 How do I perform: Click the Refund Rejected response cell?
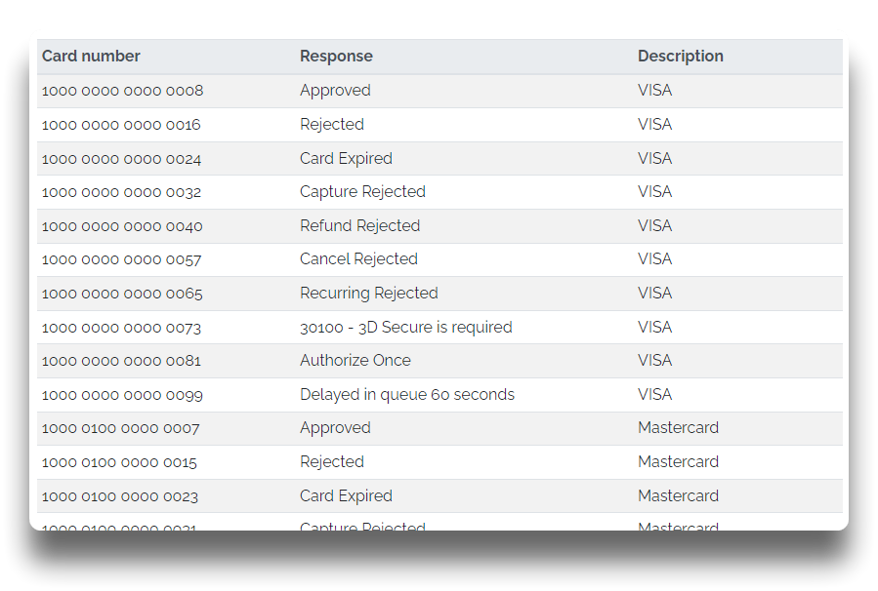tap(360, 226)
